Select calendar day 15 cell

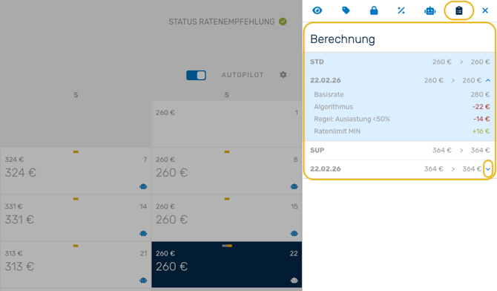pos(227,218)
